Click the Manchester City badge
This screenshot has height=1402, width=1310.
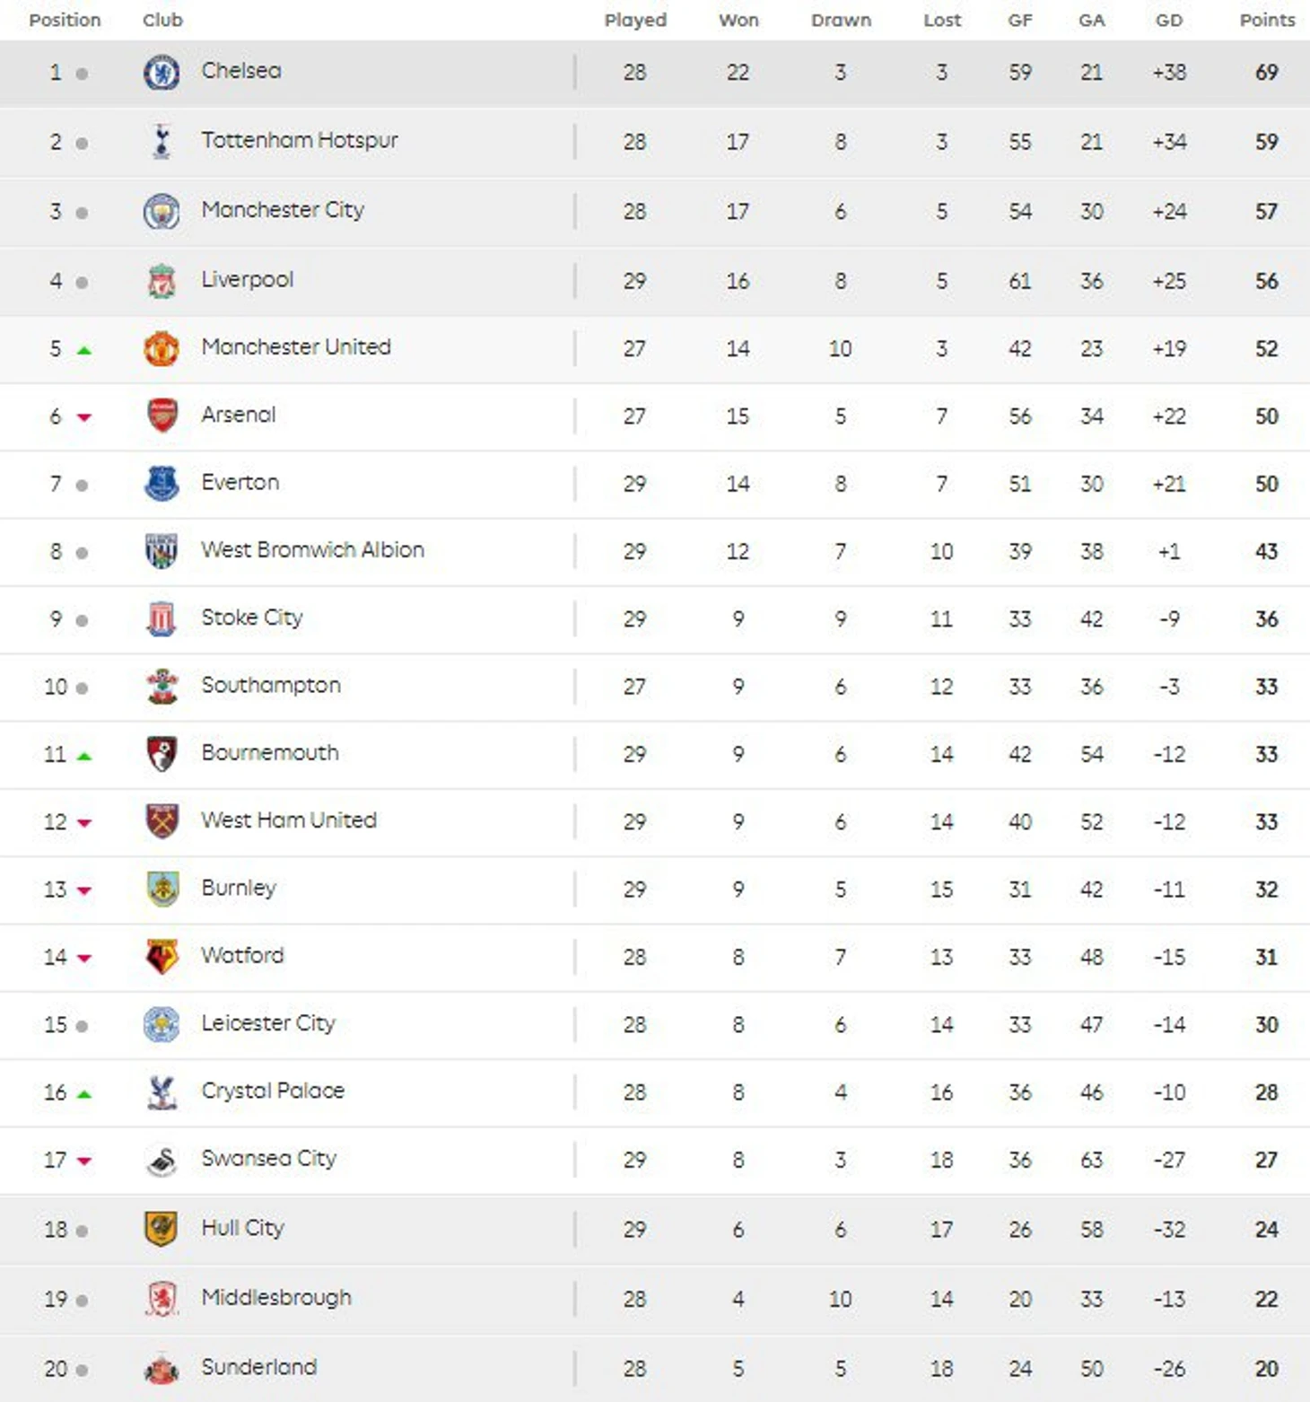pyautogui.click(x=162, y=211)
